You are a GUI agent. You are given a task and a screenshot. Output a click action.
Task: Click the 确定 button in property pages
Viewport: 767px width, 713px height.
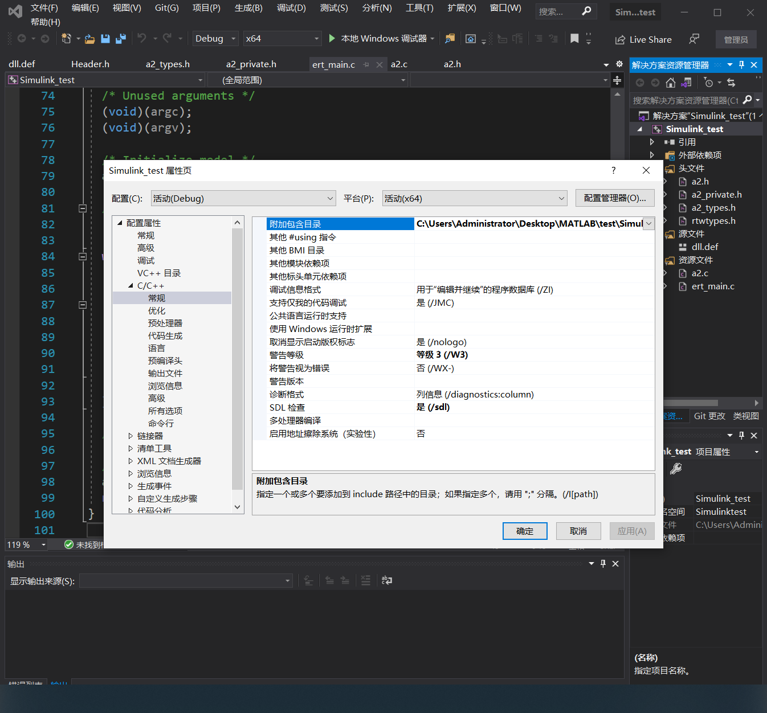[524, 531]
